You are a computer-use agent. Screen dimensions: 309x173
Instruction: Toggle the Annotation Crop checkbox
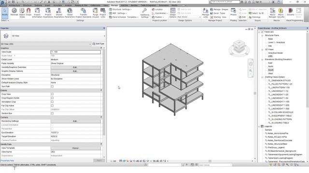52,102
